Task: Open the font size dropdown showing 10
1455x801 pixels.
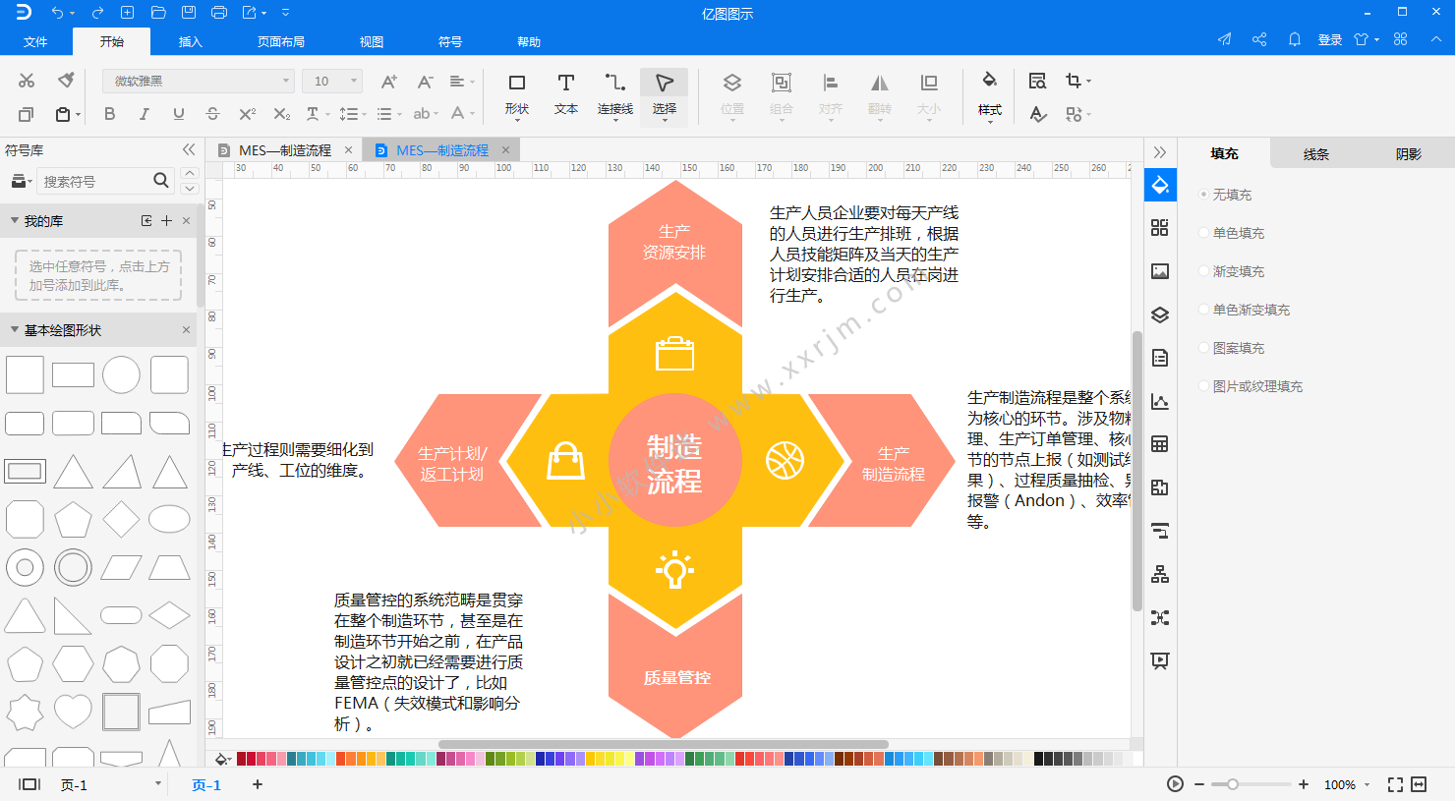Action: point(332,81)
